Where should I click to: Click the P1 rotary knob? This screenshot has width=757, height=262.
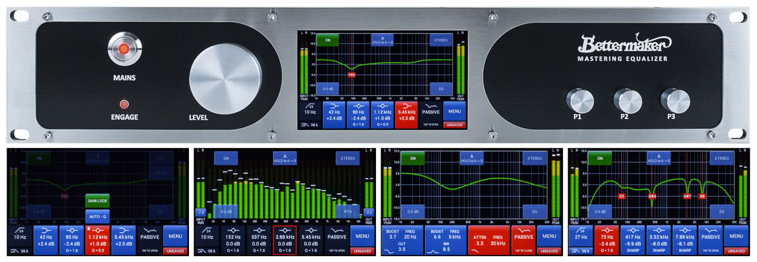click(x=579, y=101)
